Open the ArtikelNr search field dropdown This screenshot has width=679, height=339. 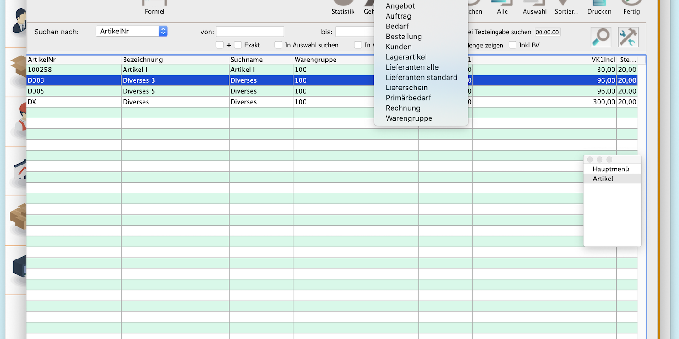click(132, 31)
